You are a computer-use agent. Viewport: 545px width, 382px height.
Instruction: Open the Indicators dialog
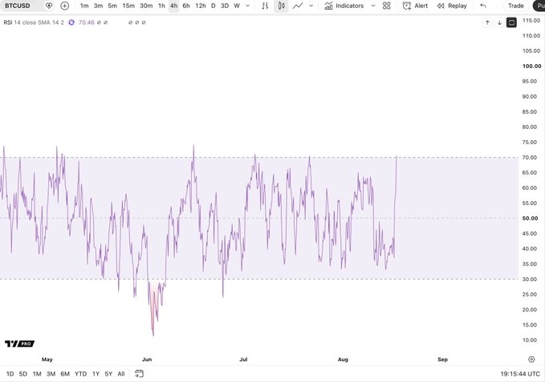click(x=344, y=6)
